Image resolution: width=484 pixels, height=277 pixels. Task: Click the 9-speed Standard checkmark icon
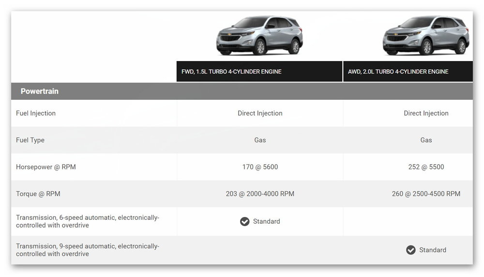(411, 250)
